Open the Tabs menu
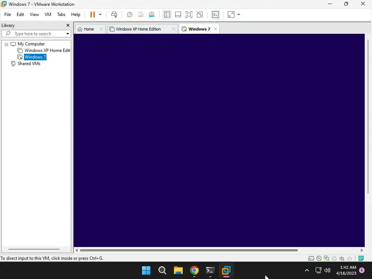372x279 pixels. (x=61, y=15)
